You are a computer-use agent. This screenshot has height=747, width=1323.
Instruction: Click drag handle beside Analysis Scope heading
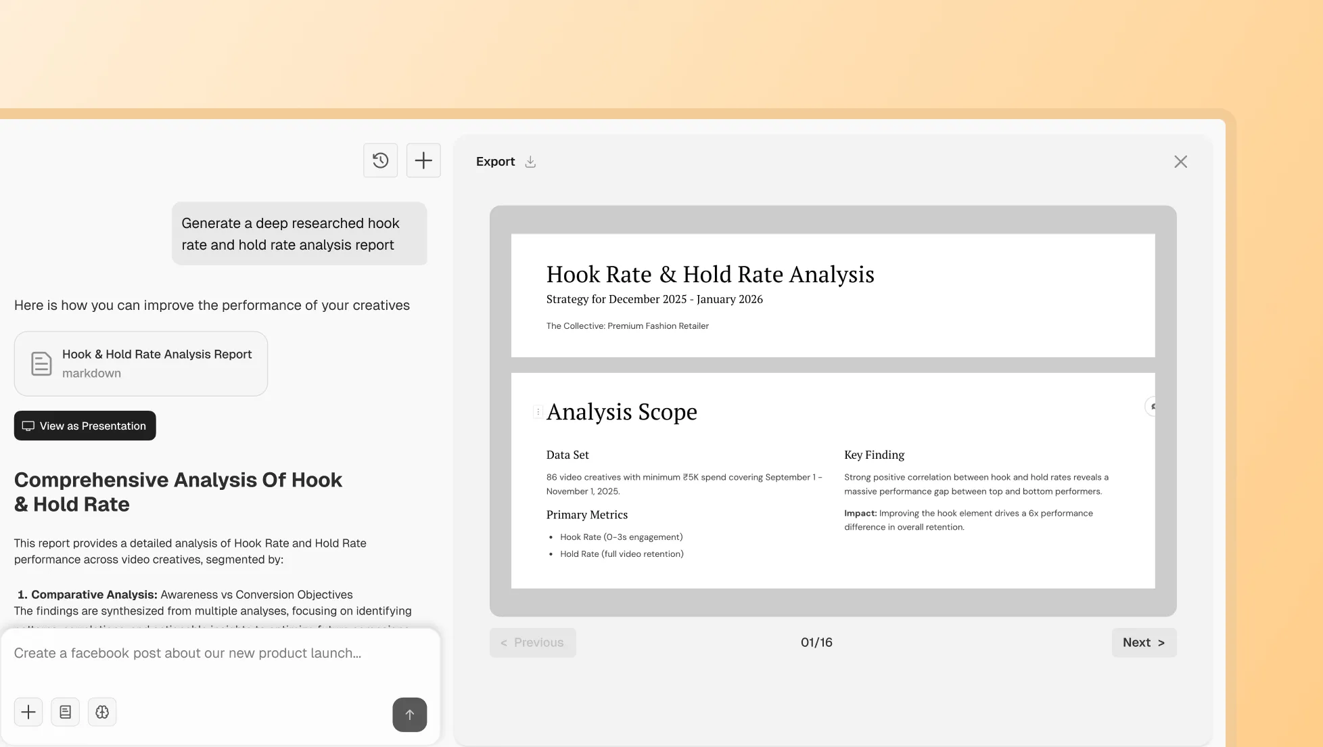coord(538,411)
